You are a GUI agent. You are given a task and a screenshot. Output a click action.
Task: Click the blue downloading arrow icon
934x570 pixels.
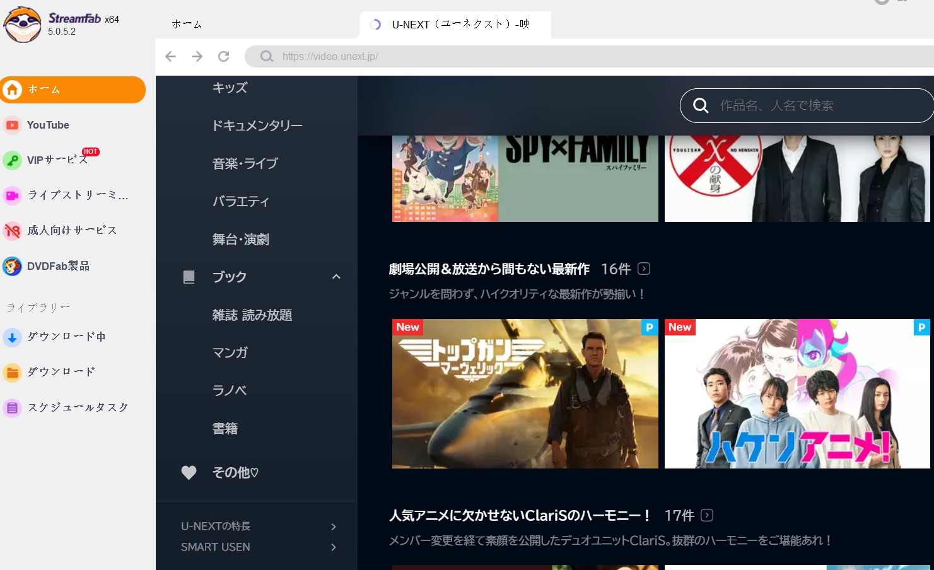(x=12, y=337)
